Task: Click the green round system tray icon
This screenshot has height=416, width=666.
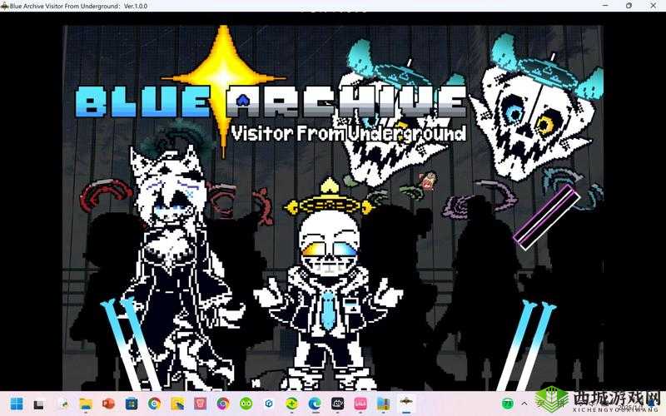Action: click(x=508, y=404)
